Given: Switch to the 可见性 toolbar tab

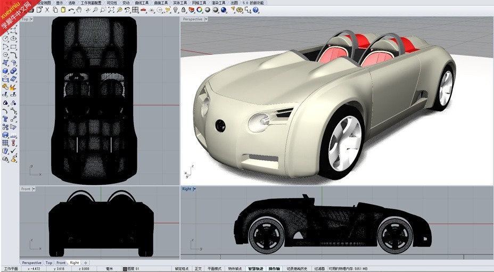Looking at the screenshot, I should (112, 3).
